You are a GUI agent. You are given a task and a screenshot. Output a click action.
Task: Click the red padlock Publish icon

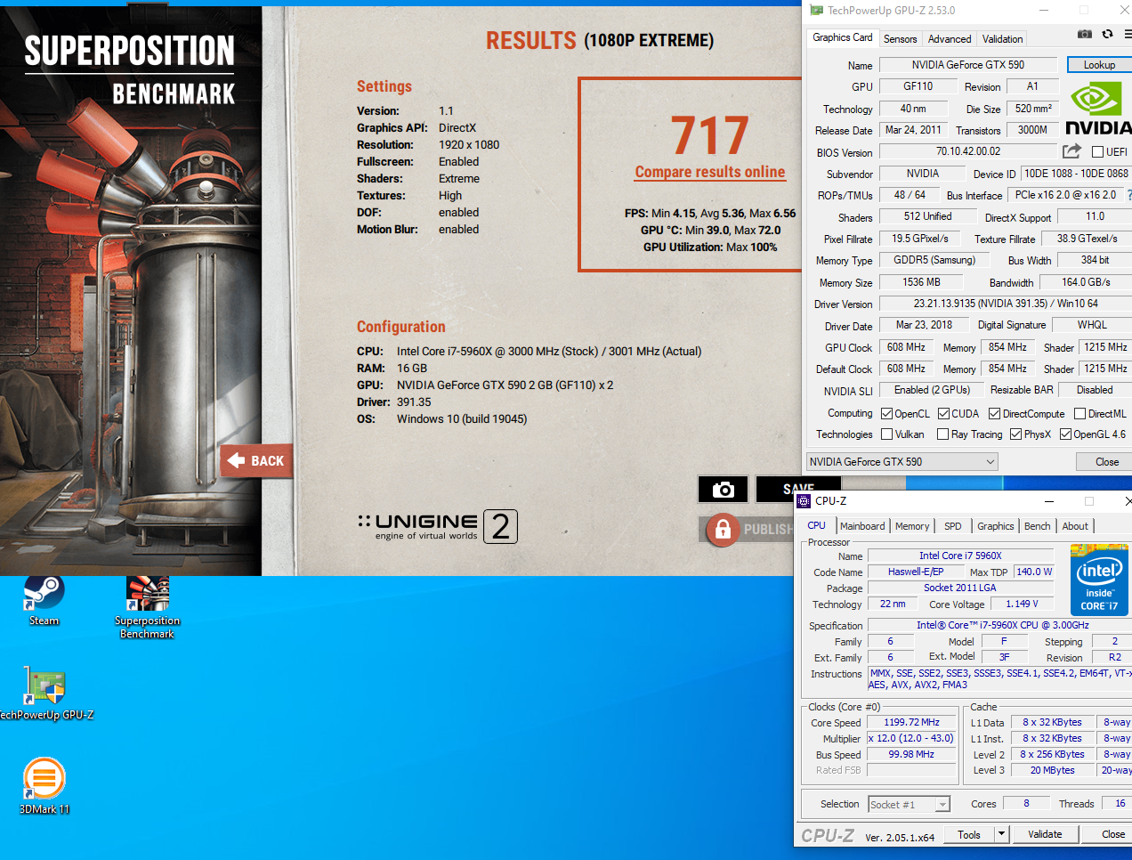tap(723, 529)
